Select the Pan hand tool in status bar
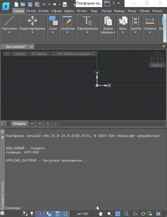This screenshot has width=167, height=217. pos(100,214)
